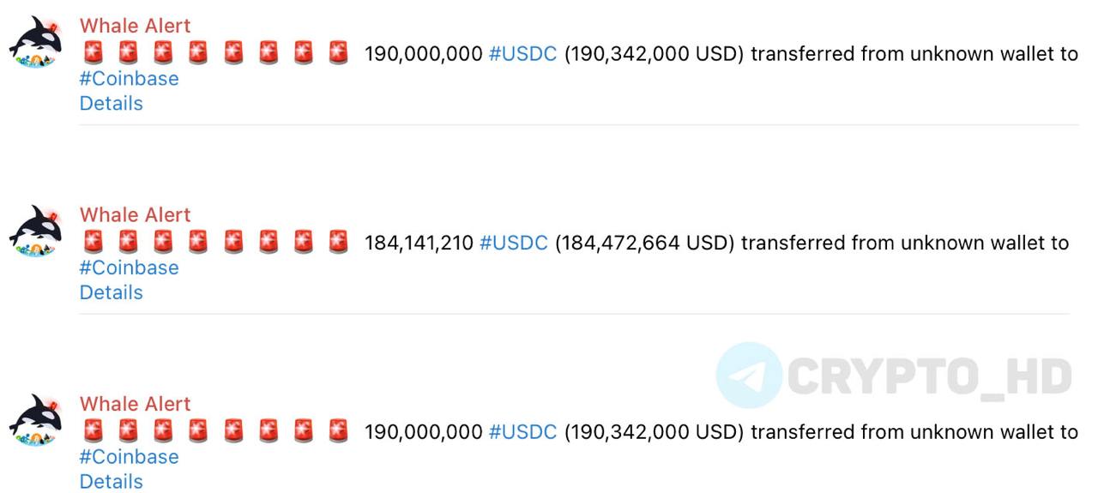Viewport: 1098px width, 493px height.
Task: Click the Telegram logo in the CRYPTO_HD watermark
Action: point(749,376)
